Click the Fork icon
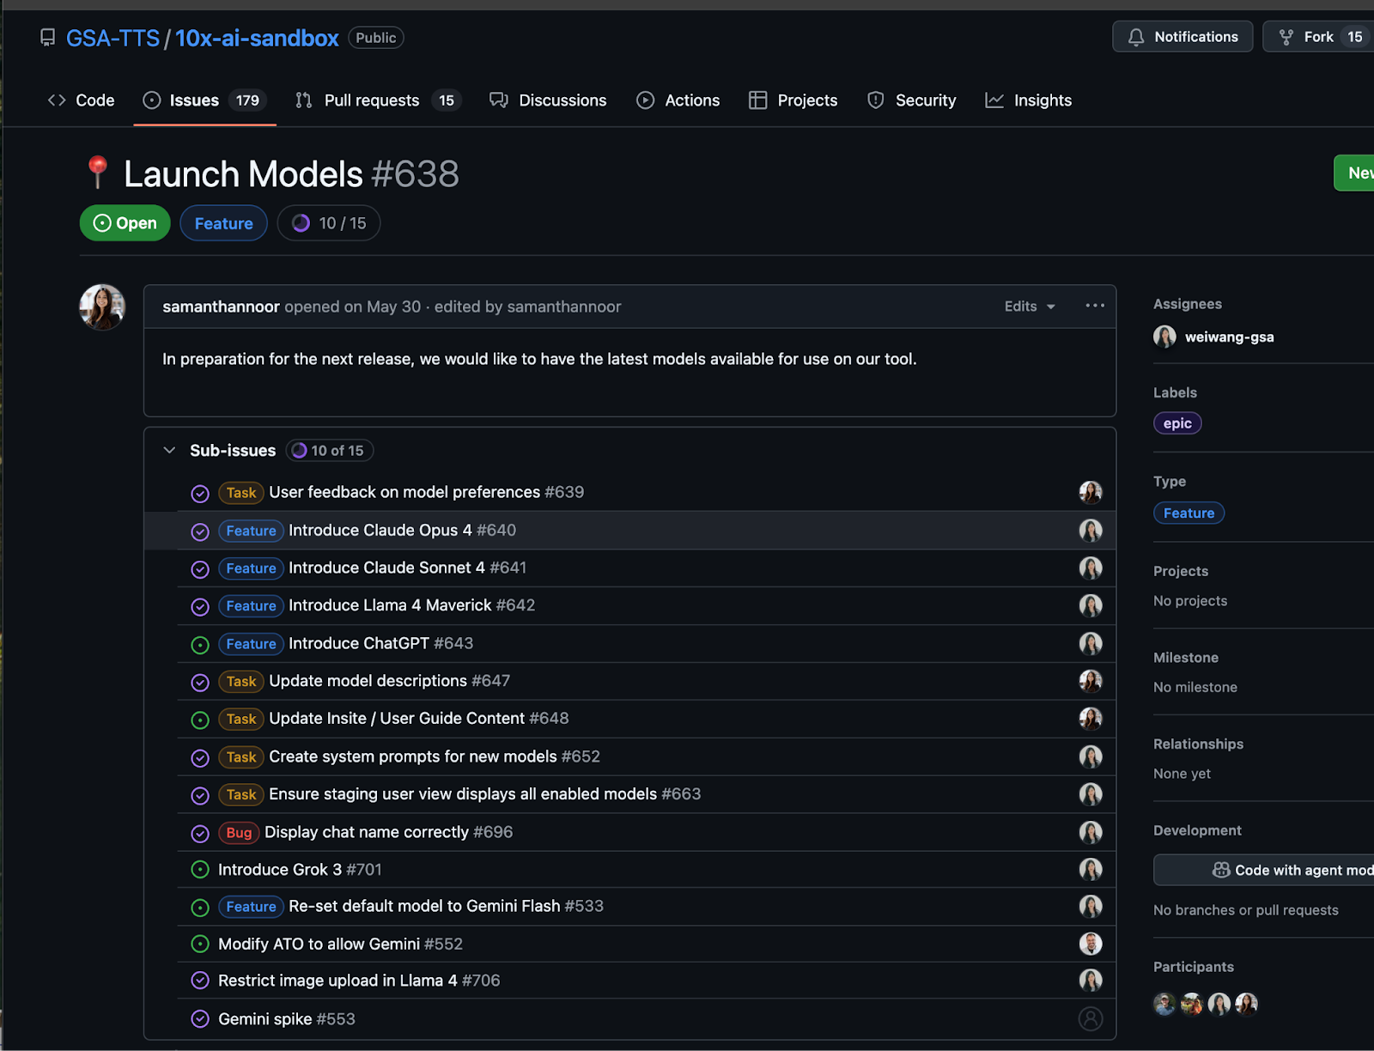 coord(1286,37)
